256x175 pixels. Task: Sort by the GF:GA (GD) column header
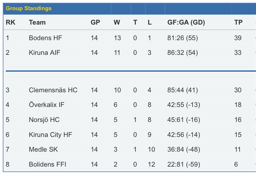point(186,22)
